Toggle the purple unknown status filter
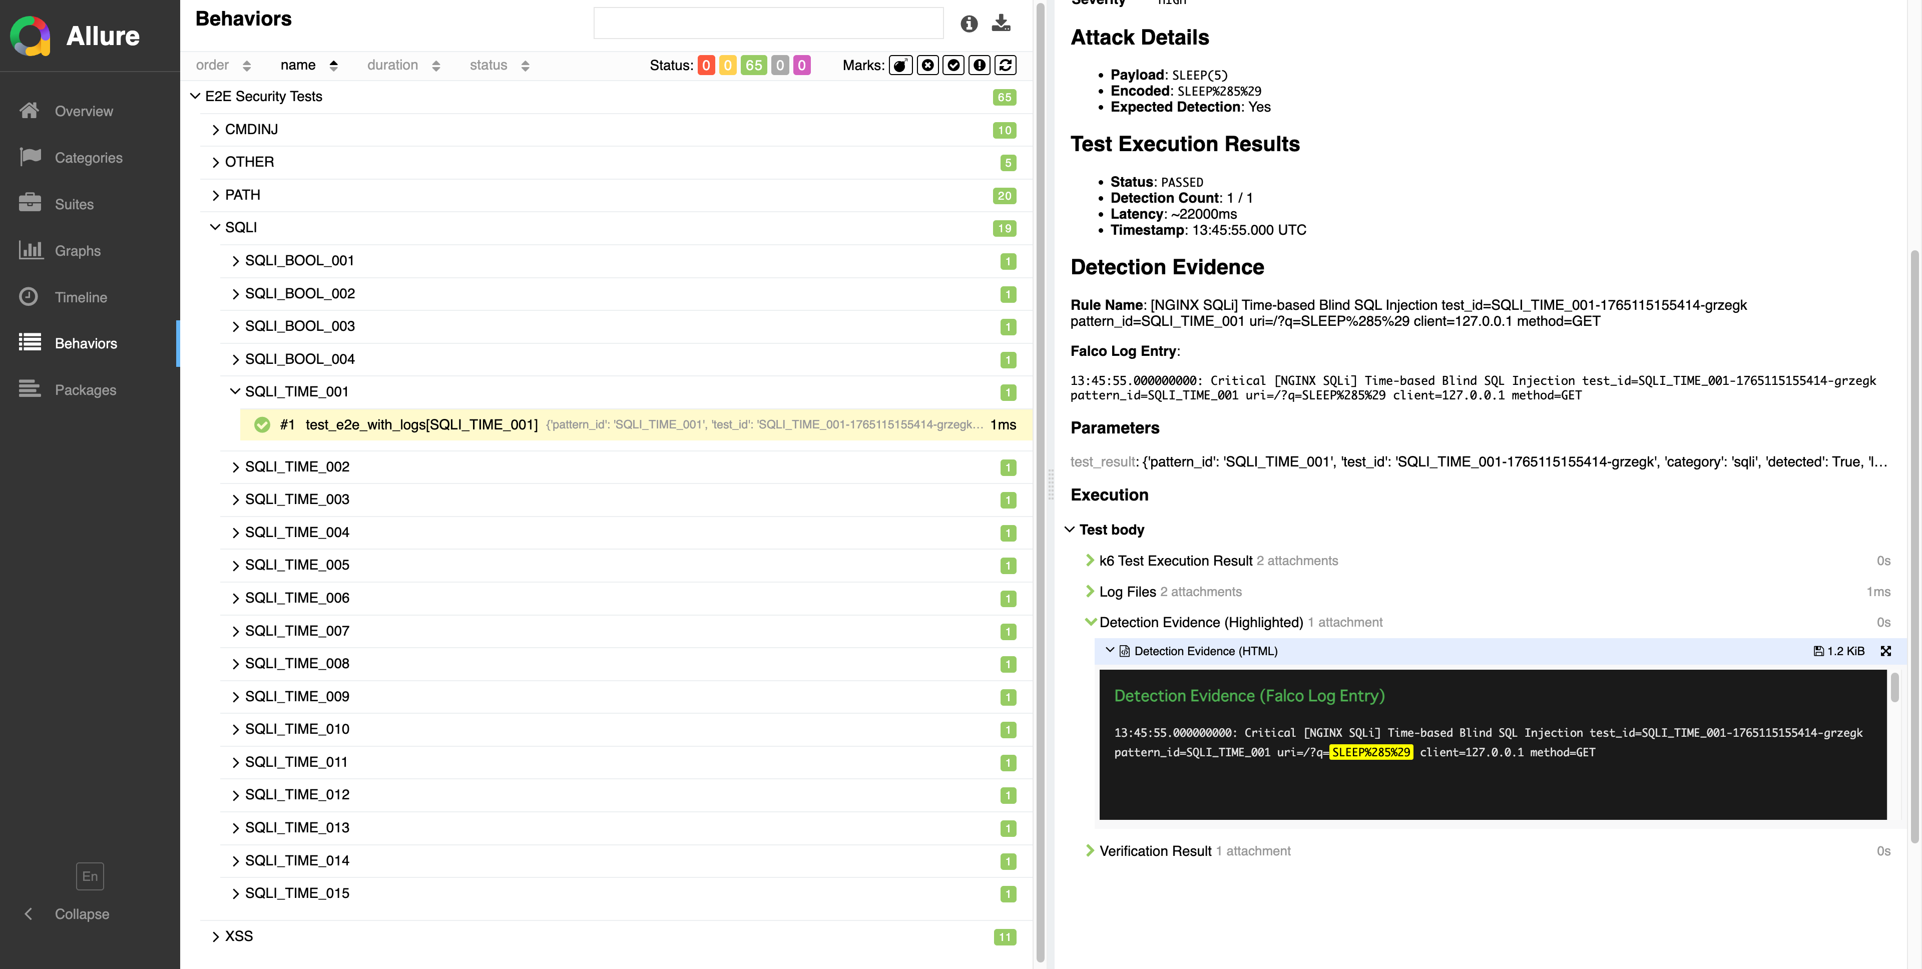Image resolution: width=1922 pixels, height=969 pixels. coord(801,66)
